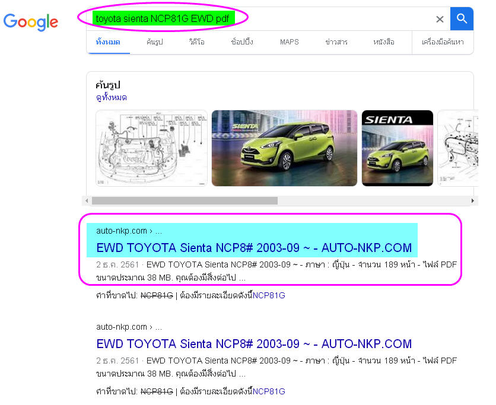The width and height of the screenshot is (496, 405).
Task: Click the image carousel left scroll arrow
Action: tap(87, 201)
